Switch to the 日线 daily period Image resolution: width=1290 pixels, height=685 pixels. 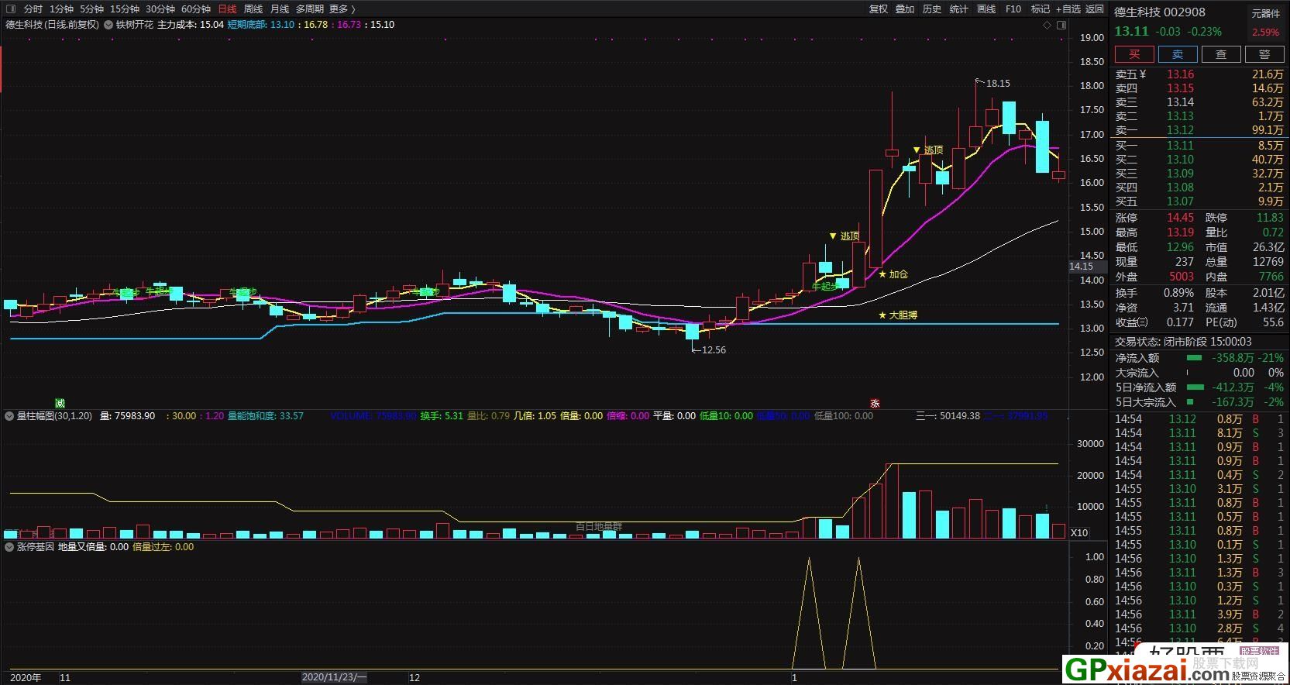click(227, 9)
